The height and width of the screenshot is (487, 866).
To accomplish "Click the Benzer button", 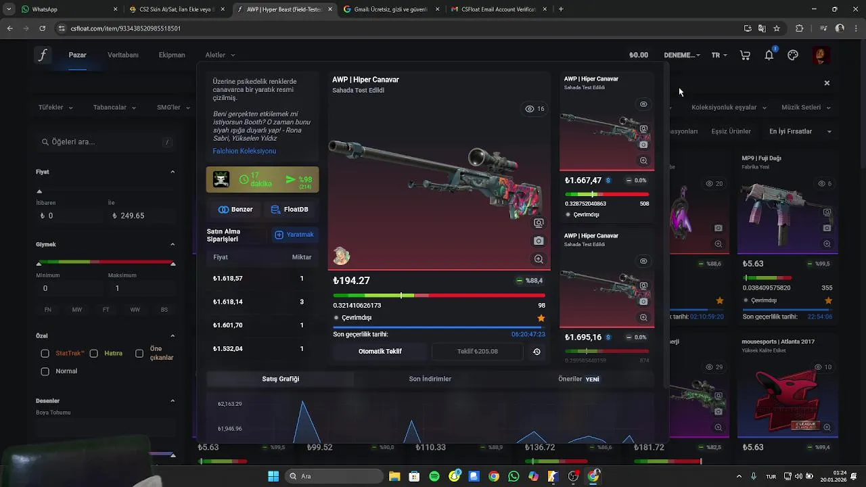I will click(235, 210).
